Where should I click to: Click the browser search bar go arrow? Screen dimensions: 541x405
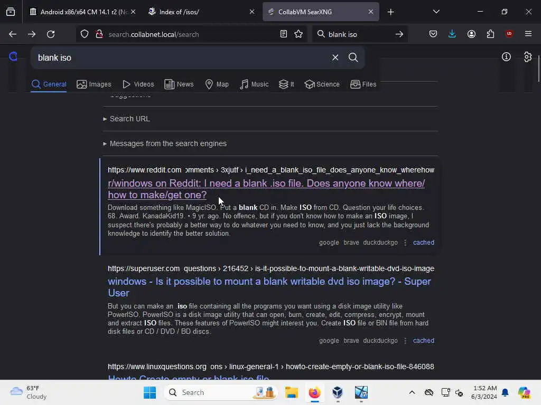coord(399,34)
